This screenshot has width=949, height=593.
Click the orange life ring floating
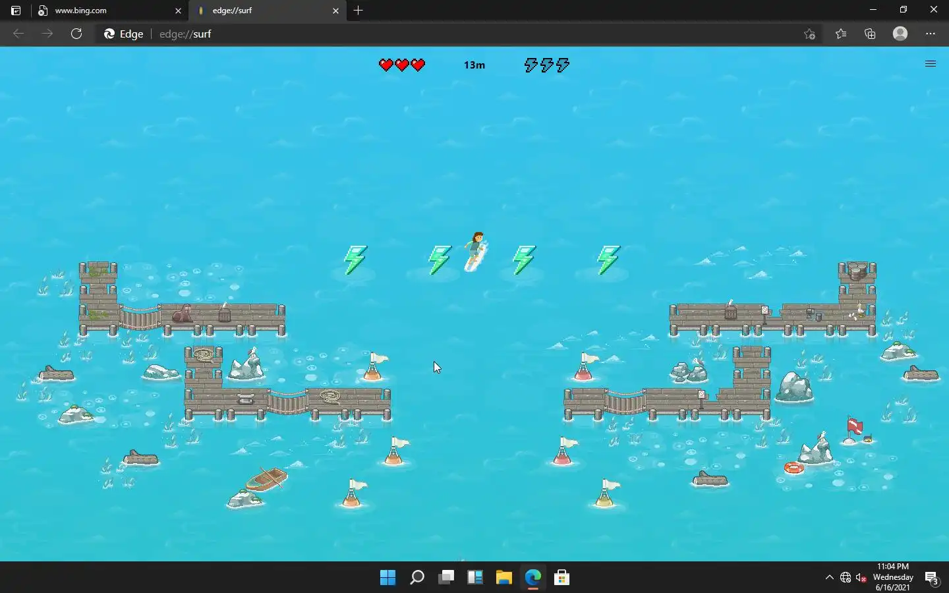tap(793, 468)
